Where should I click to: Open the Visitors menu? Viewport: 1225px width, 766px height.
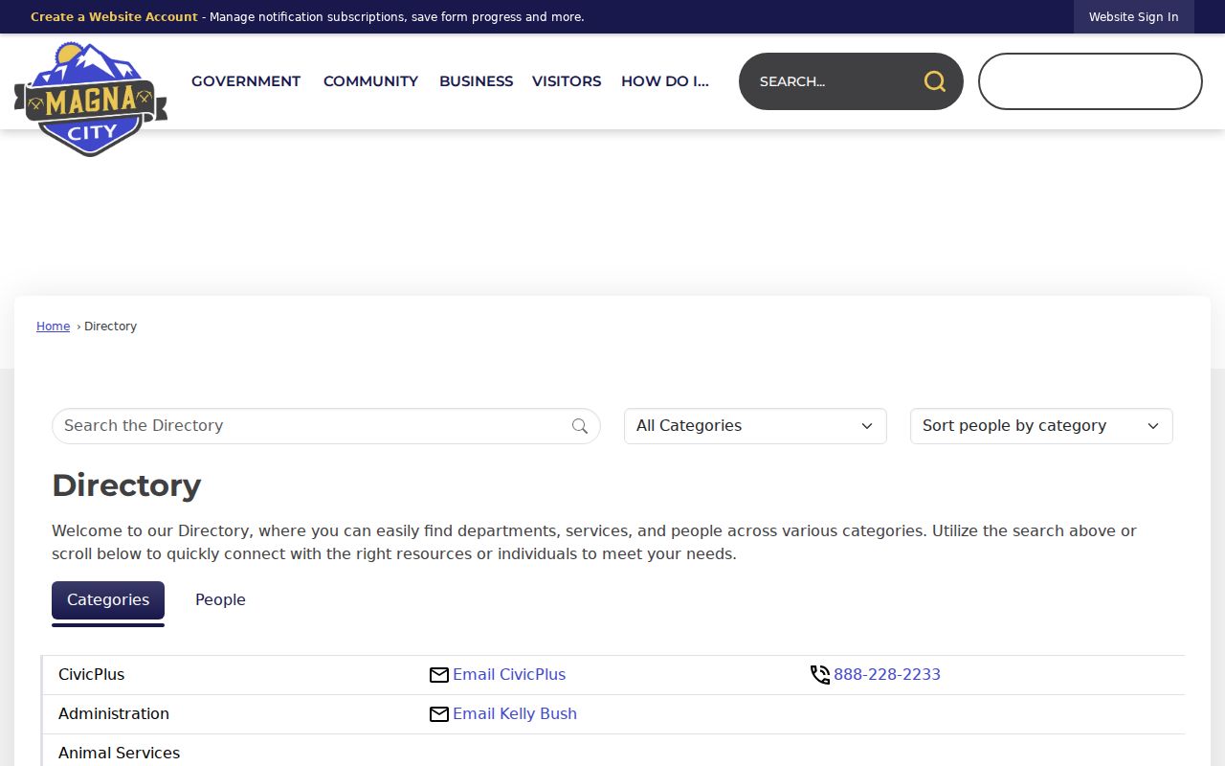click(x=567, y=81)
